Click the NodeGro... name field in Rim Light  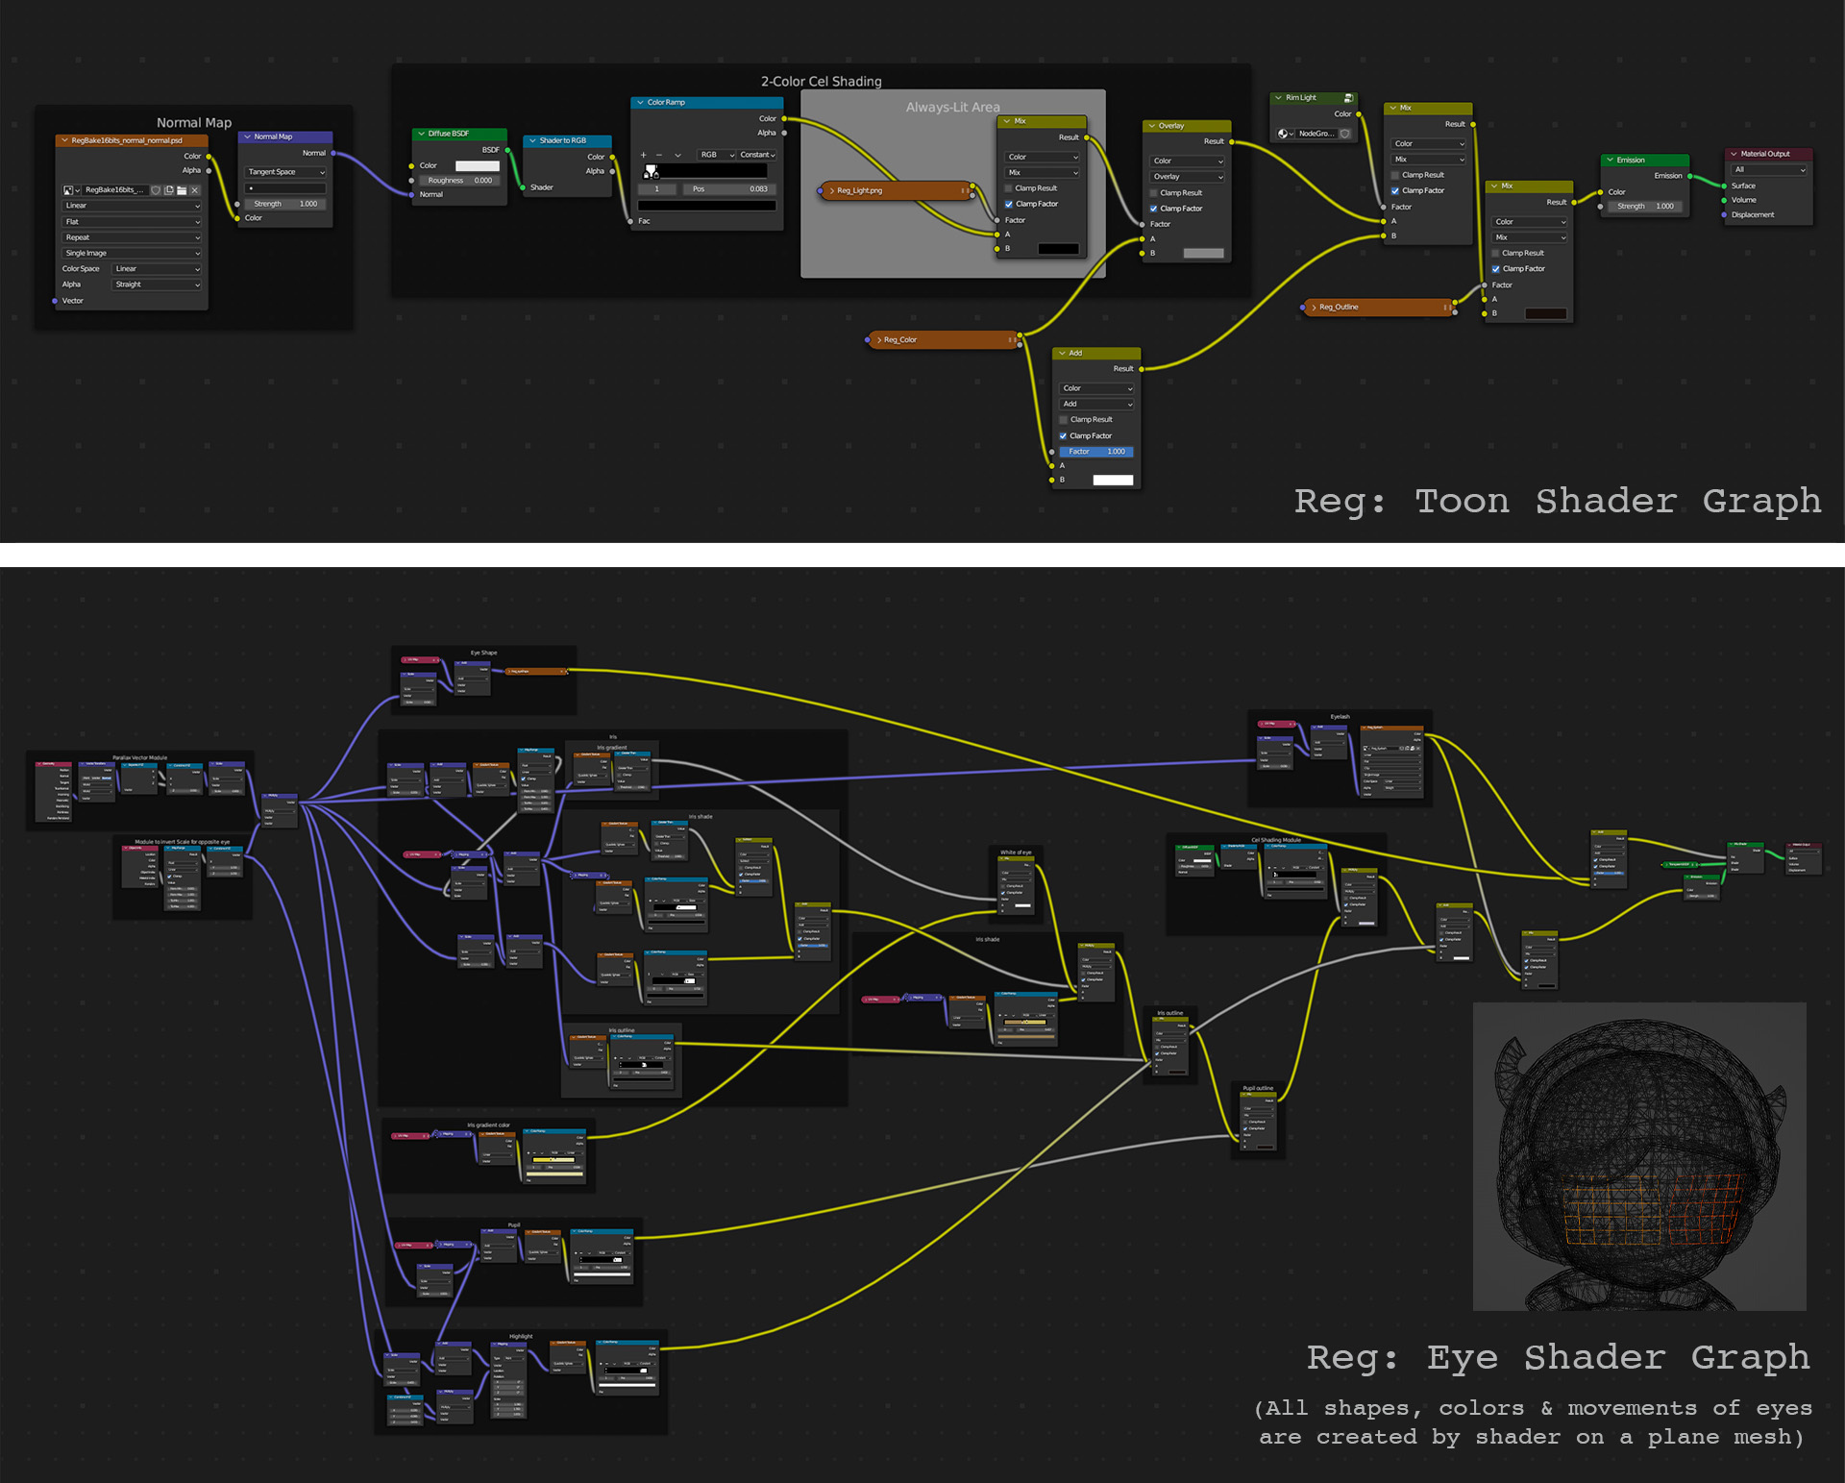click(1316, 134)
